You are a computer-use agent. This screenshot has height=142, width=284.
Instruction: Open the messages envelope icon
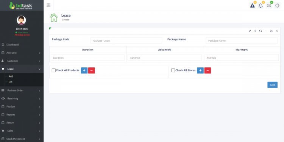pyautogui.click(x=269, y=6)
